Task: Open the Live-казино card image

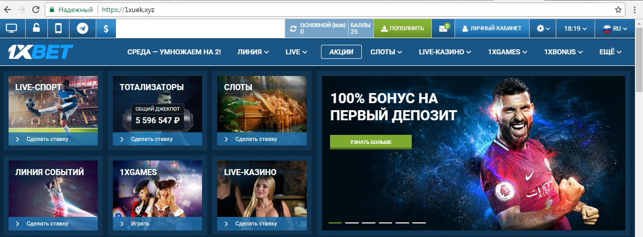Action: pyautogui.click(x=262, y=189)
